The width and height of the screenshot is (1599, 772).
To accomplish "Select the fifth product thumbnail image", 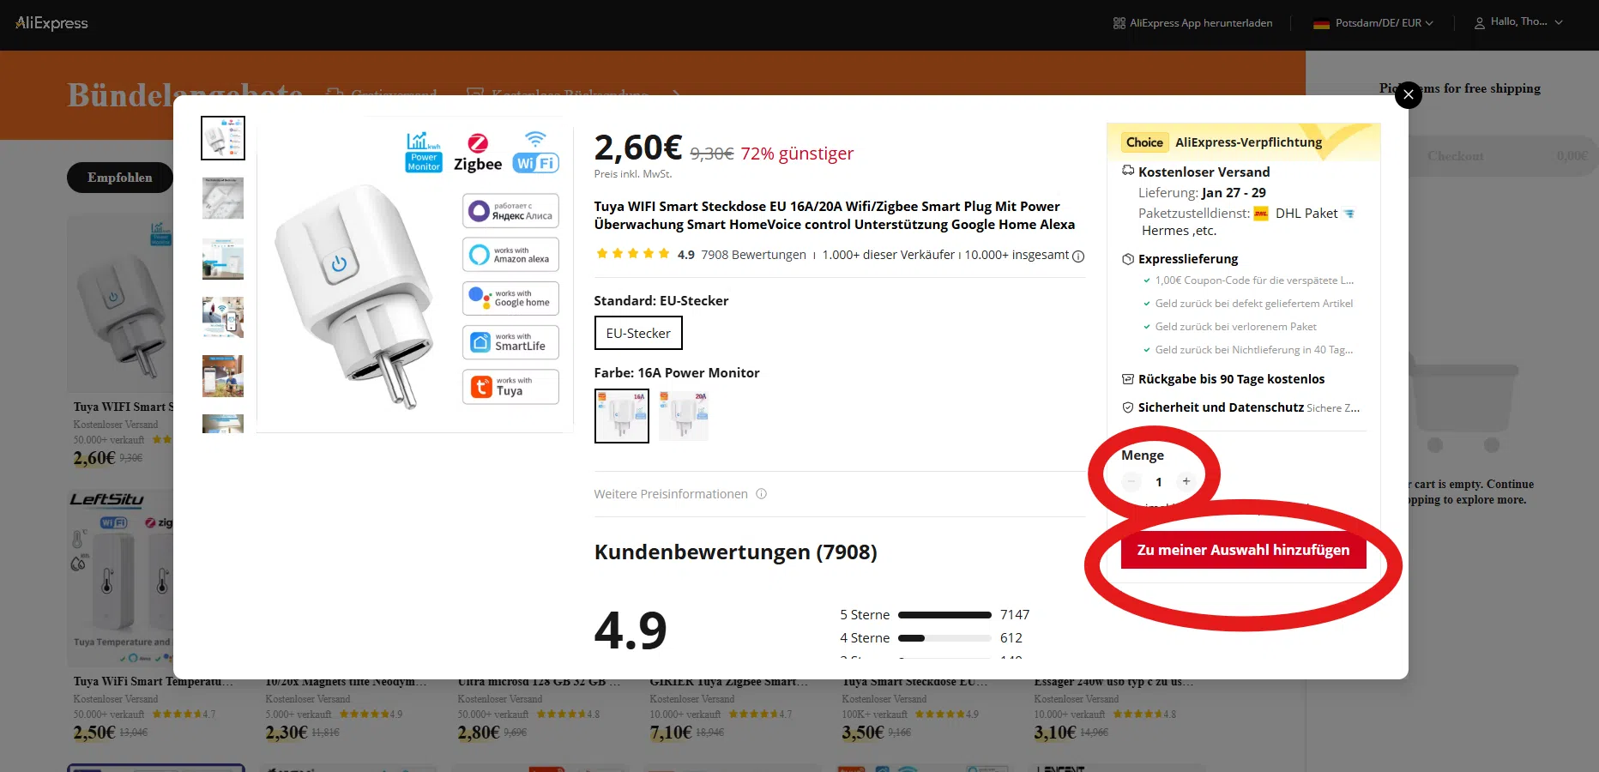I will click(x=223, y=377).
